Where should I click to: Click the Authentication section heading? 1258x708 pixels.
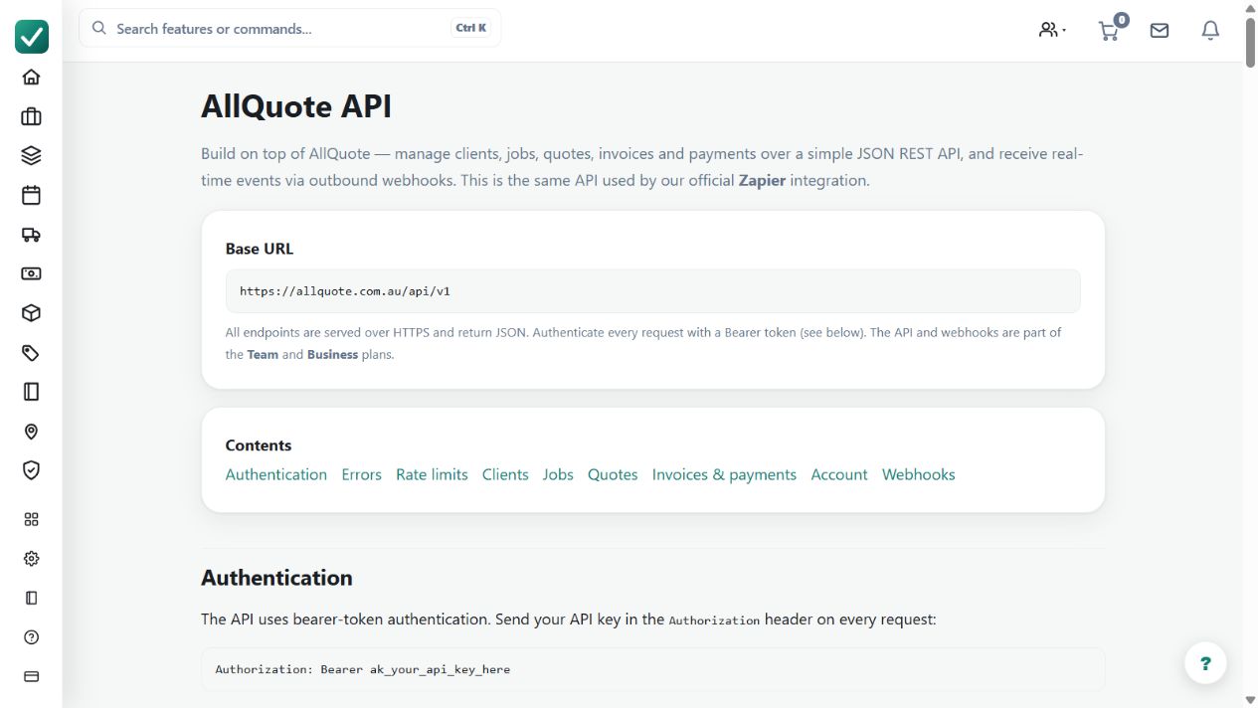276,578
